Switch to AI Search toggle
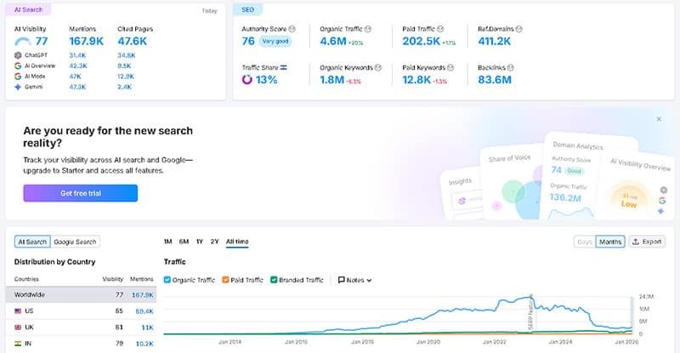Viewport: 680px width, 353px height. tap(32, 242)
